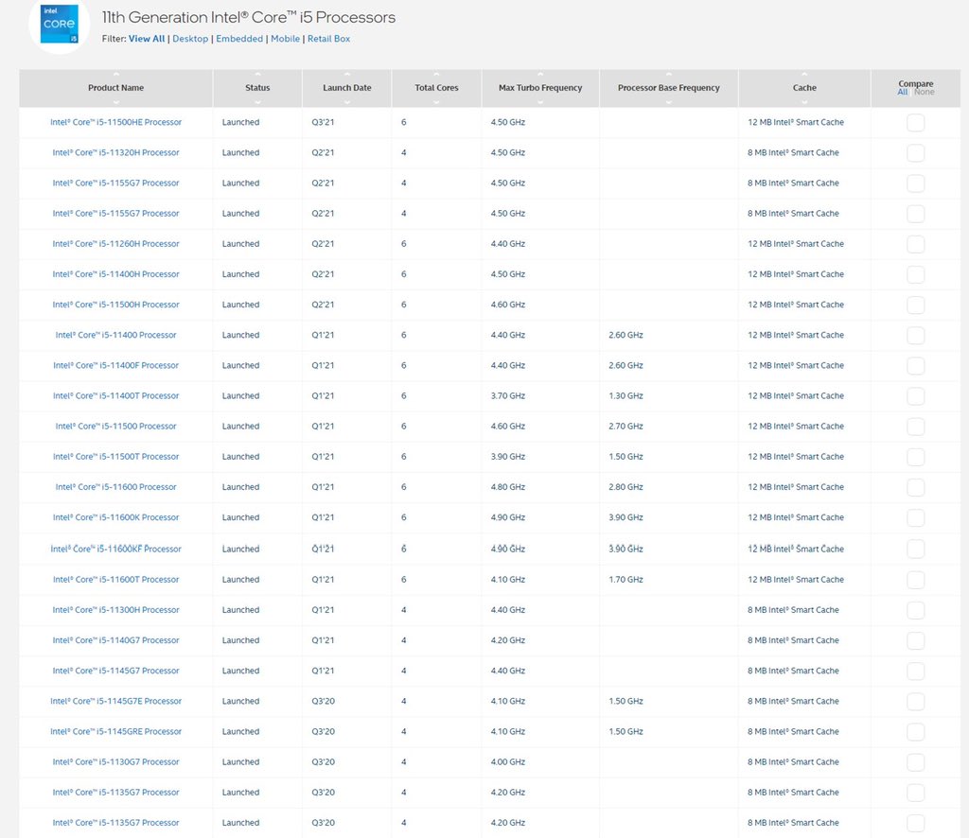Select None in the Compare column header
Screen dimensions: 969x838
pos(924,92)
